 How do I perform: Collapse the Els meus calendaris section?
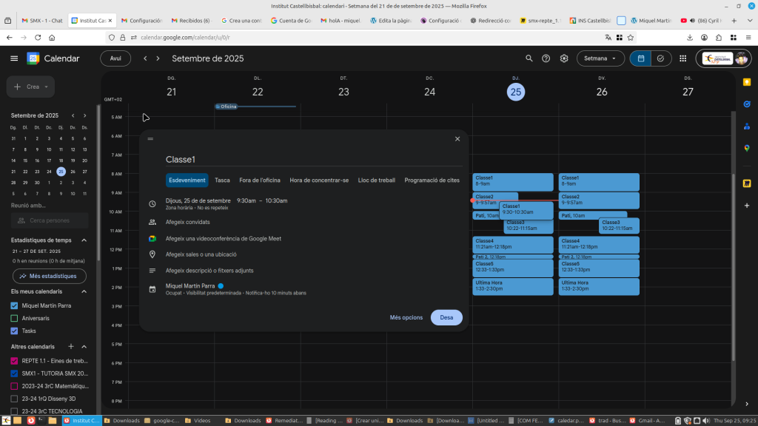(x=84, y=291)
